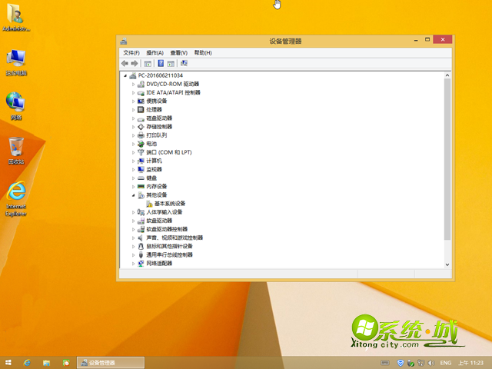This screenshot has height=369, width=492.
Task: Click the Forward arrow toolbar icon
Action: 135,63
